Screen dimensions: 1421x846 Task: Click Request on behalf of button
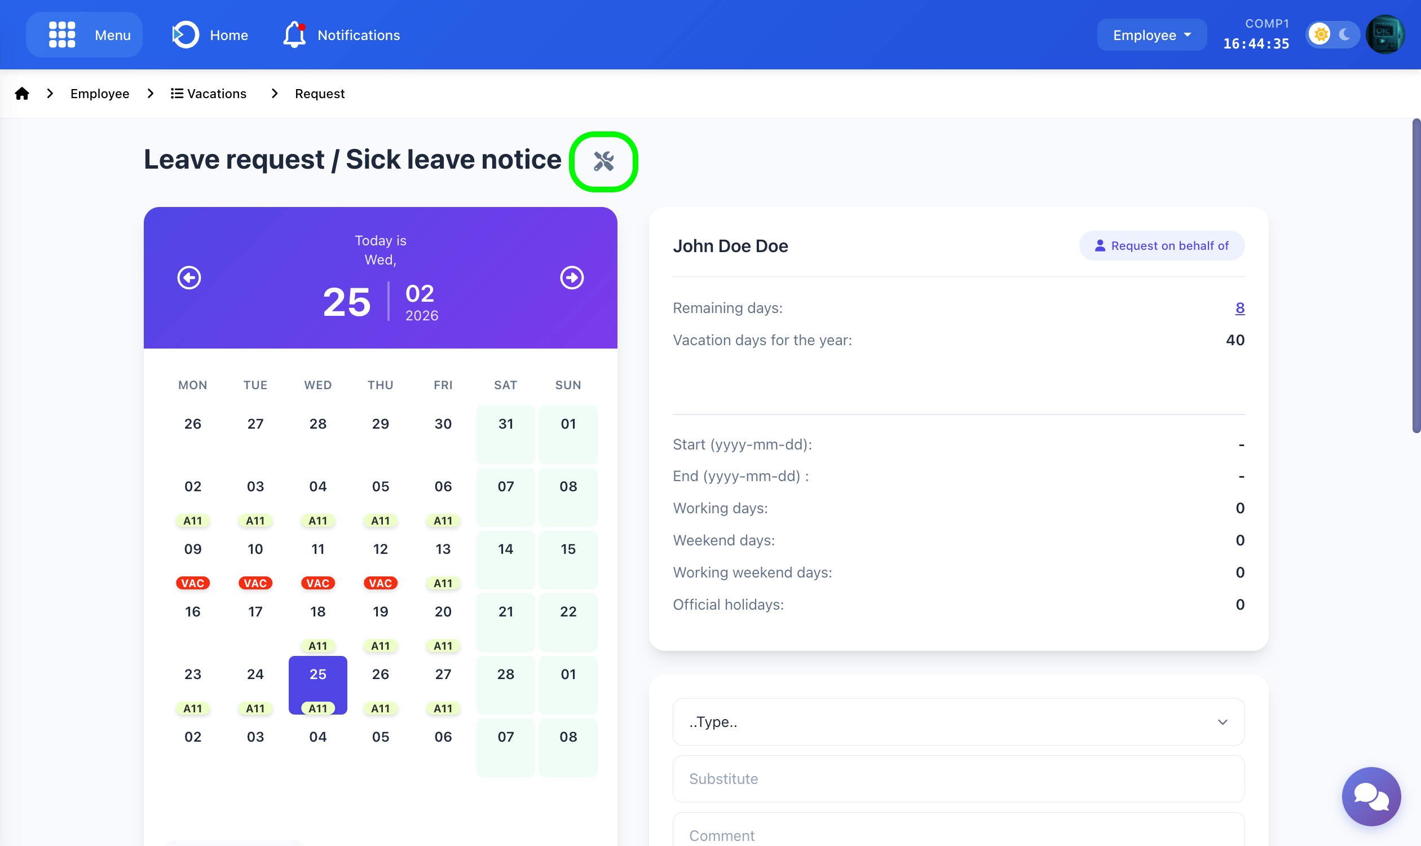point(1161,246)
